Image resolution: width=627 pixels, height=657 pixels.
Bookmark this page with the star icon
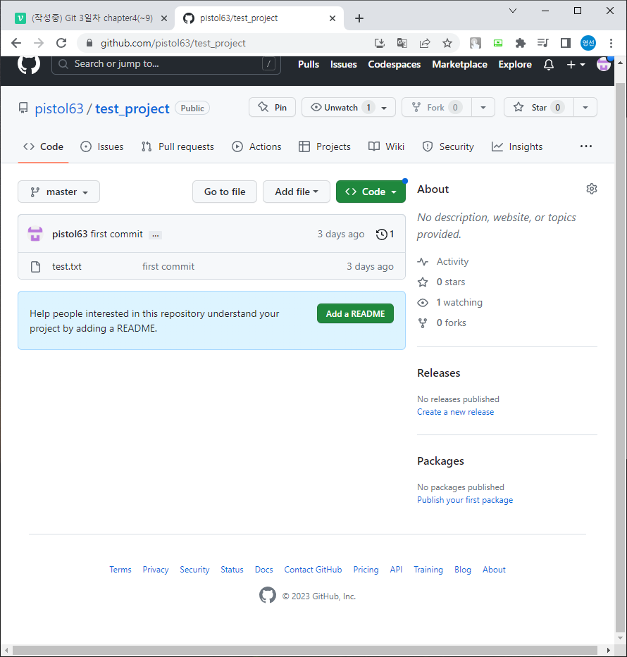click(447, 43)
